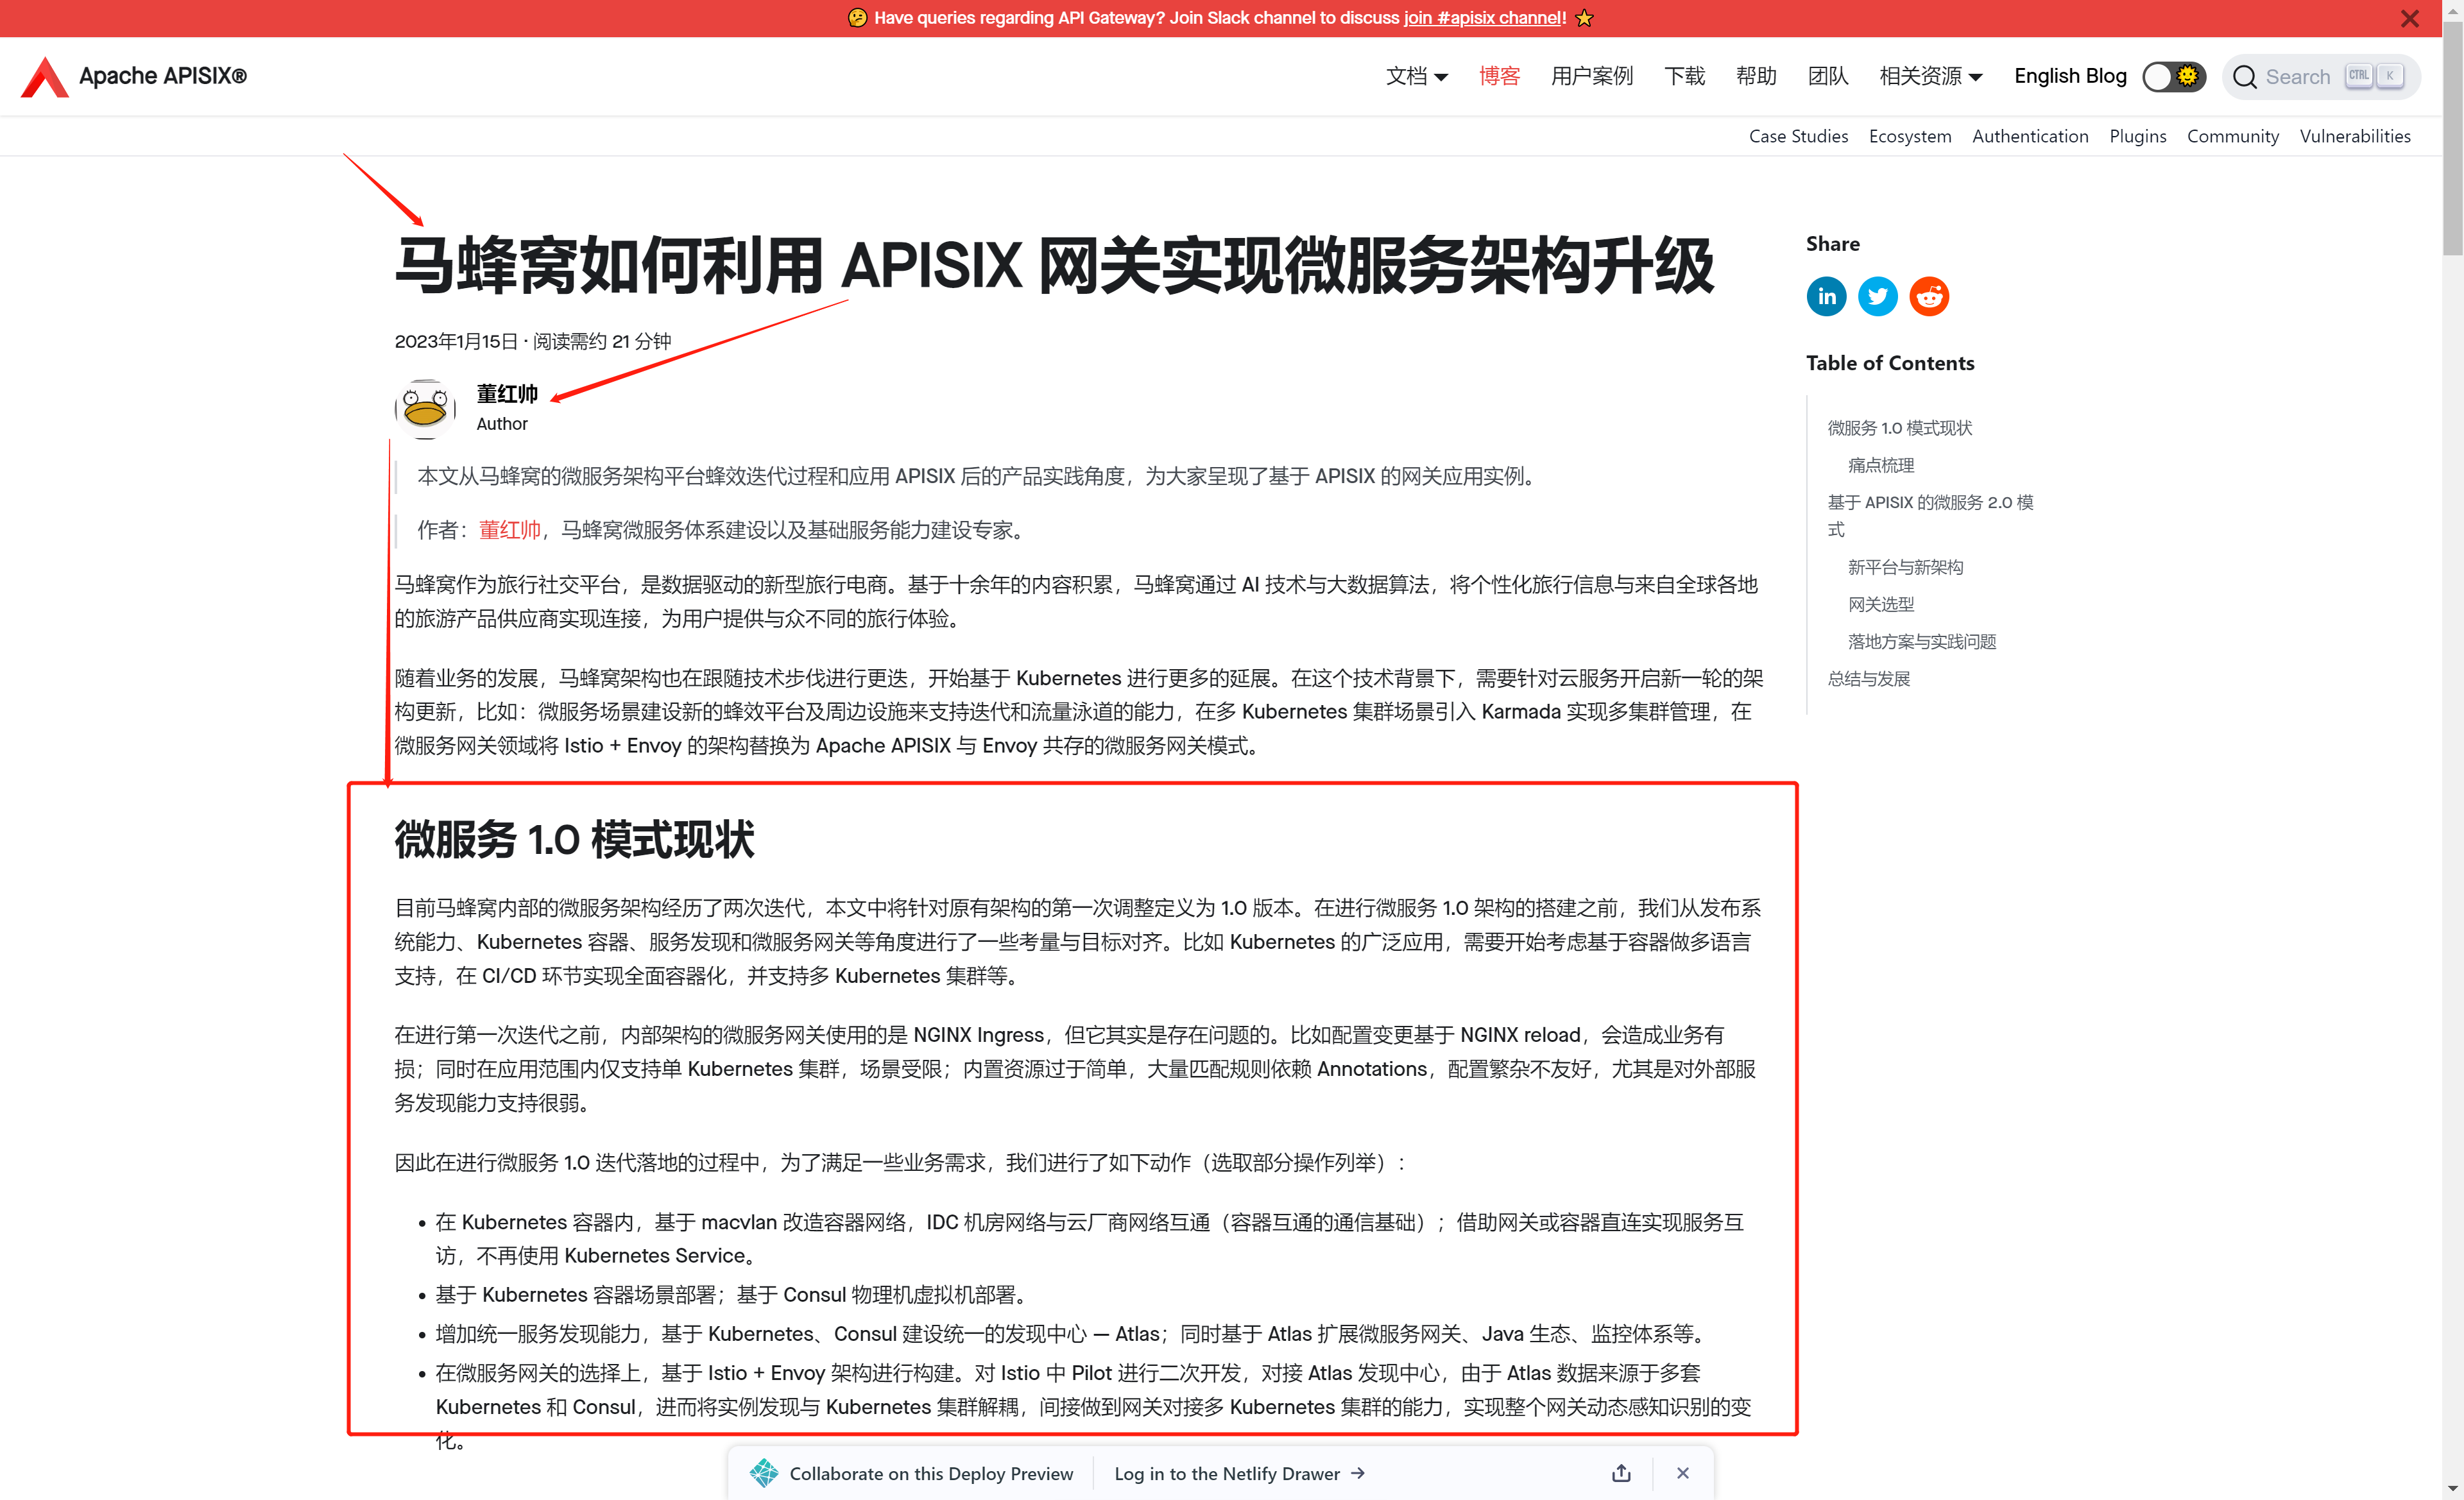
Task: Share article on Twitter icon
Action: click(x=1877, y=296)
